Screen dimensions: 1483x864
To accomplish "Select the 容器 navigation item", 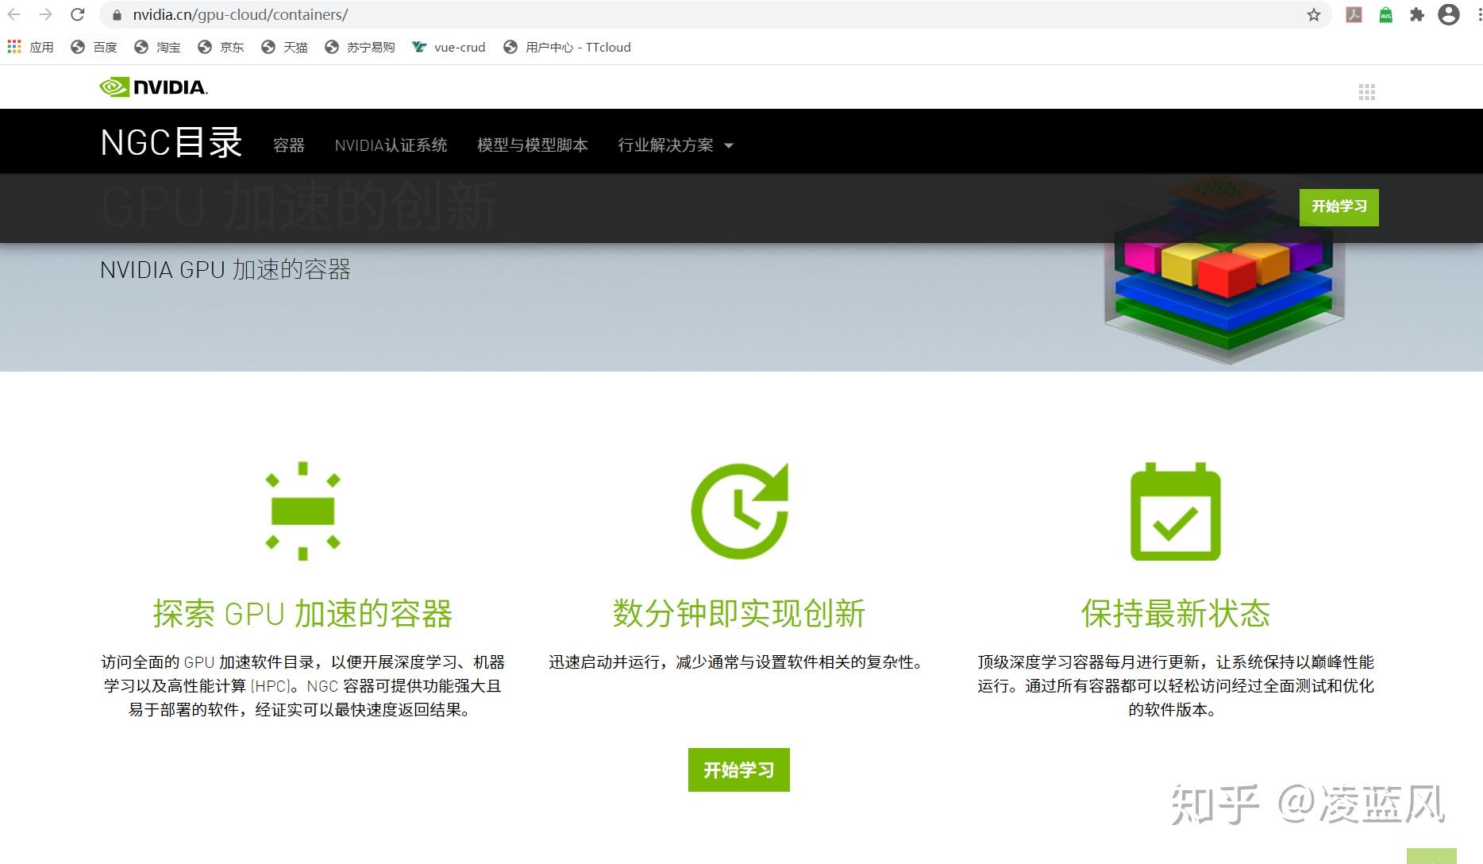I will pyautogui.click(x=288, y=145).
